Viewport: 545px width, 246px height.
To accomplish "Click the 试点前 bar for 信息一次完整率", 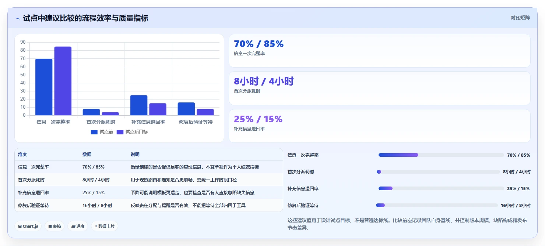I will coord(44,87).
